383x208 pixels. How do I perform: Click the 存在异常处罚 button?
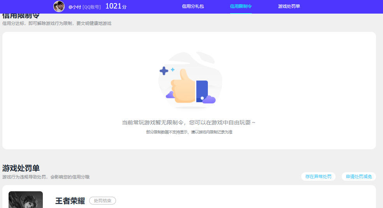pos(318,177)
